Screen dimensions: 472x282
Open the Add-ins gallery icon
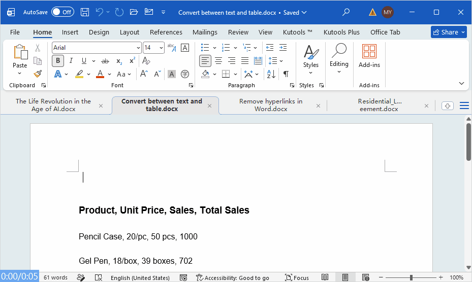369,51
